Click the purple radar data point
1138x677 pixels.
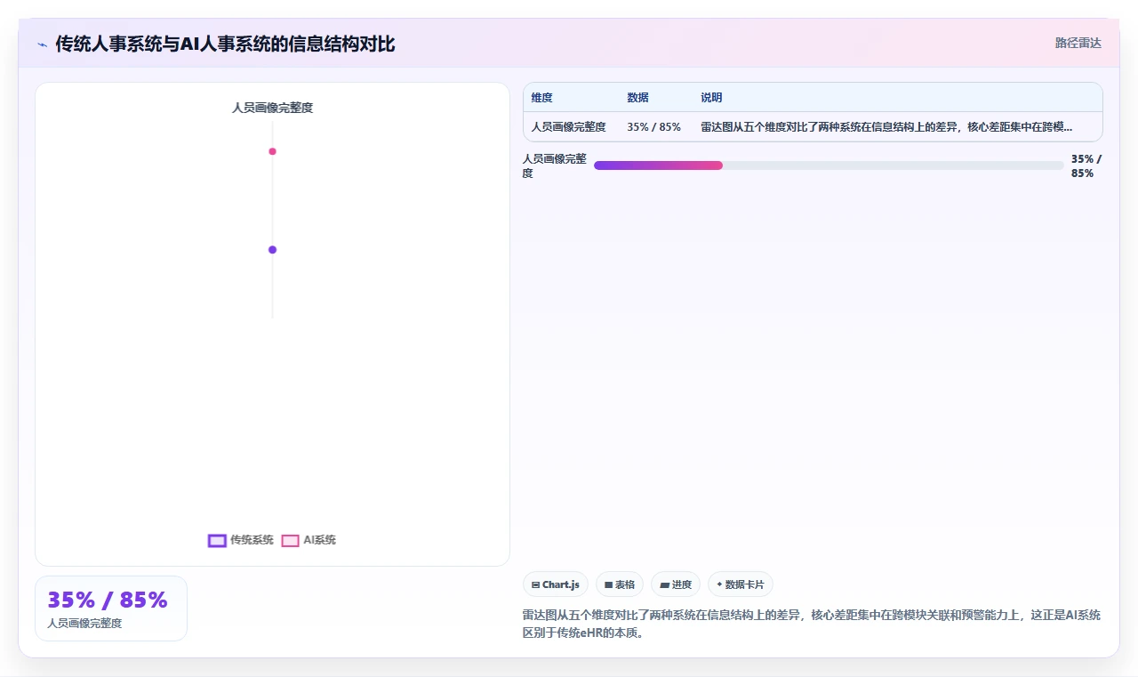tap(272, 250)
